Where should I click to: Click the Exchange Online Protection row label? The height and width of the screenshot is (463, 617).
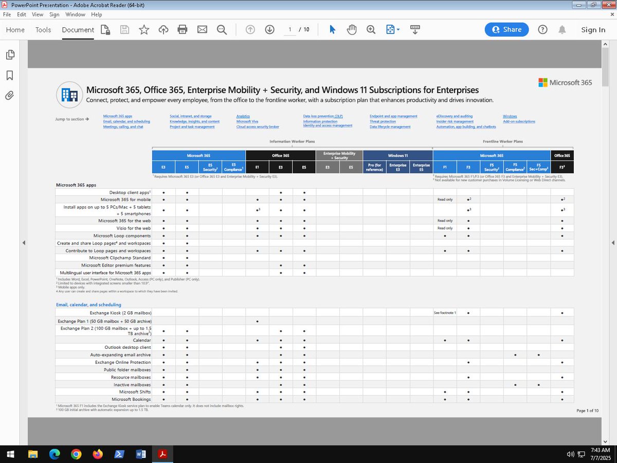123,362
